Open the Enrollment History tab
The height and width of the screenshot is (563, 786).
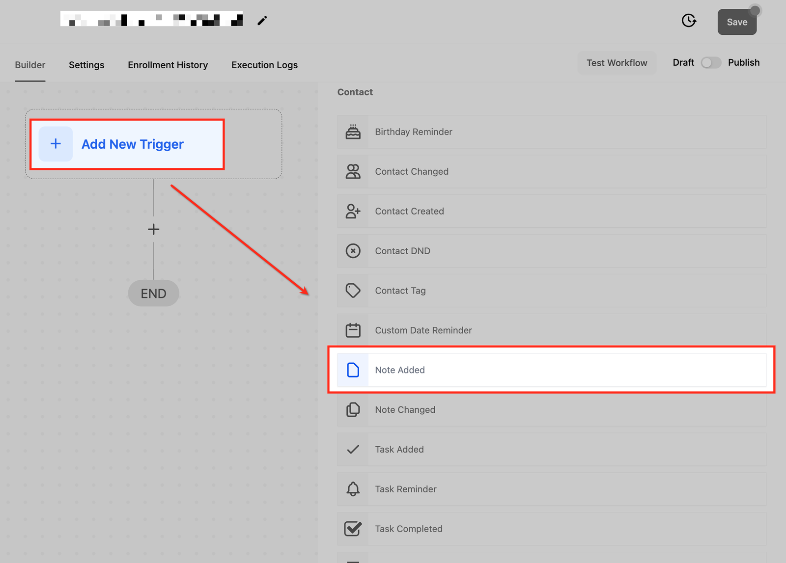point(168,65)
